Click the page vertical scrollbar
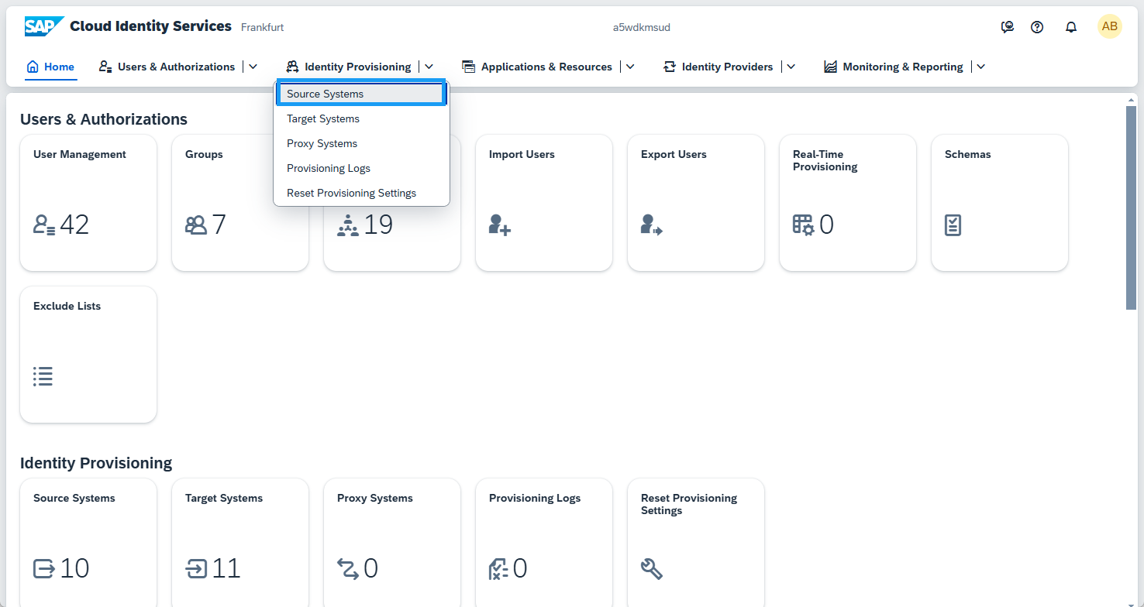1144x607 pixels. coord(1131,207)
